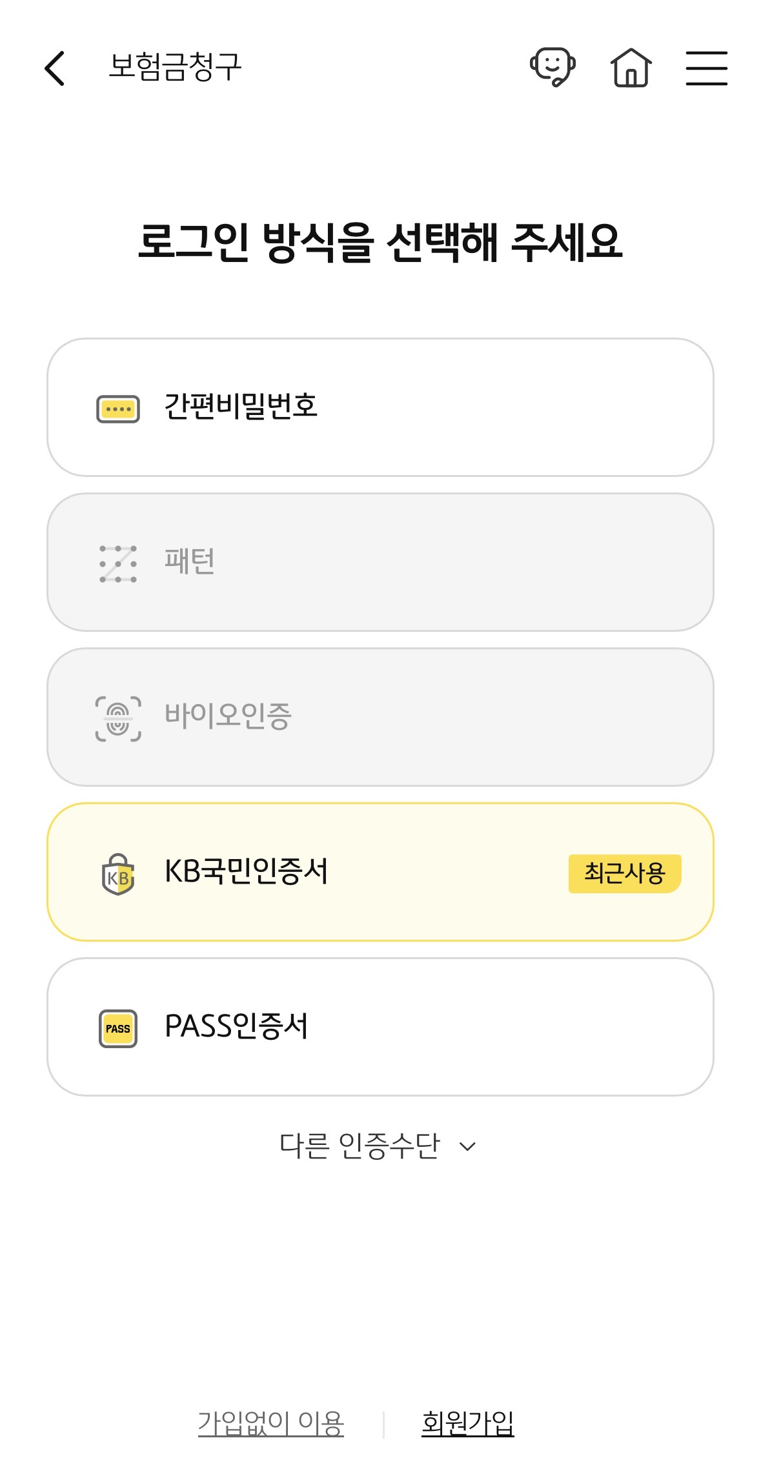Tap the yellow PASS logo icon
761x1478 pixels.
118,1028
